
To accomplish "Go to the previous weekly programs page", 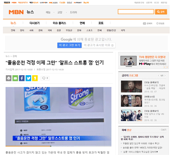I will [158, 76].
